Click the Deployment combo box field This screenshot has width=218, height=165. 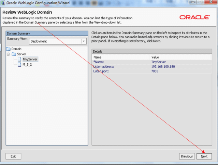click(x=58, y=41)
